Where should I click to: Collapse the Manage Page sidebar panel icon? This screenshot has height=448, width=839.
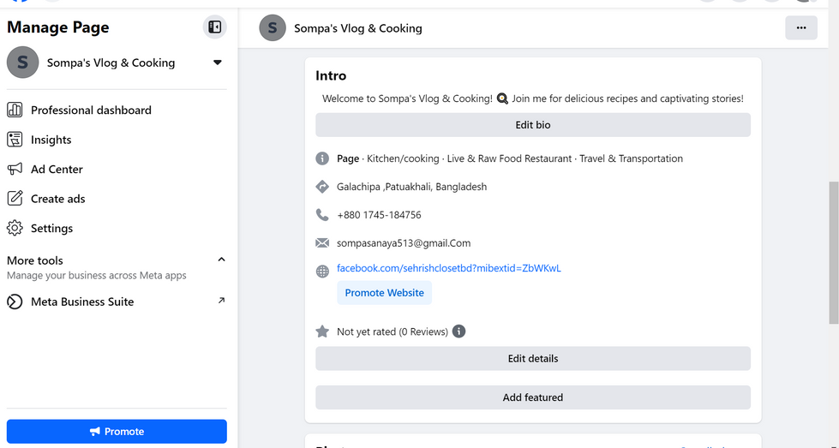[x=214, y=27]
